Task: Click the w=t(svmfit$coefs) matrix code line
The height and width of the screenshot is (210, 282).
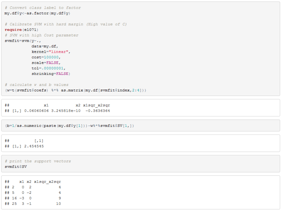Action: pyautogui.click(x=75, y=90)
